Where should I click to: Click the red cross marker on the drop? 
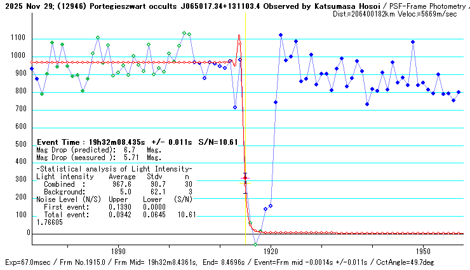pos(245,179)
